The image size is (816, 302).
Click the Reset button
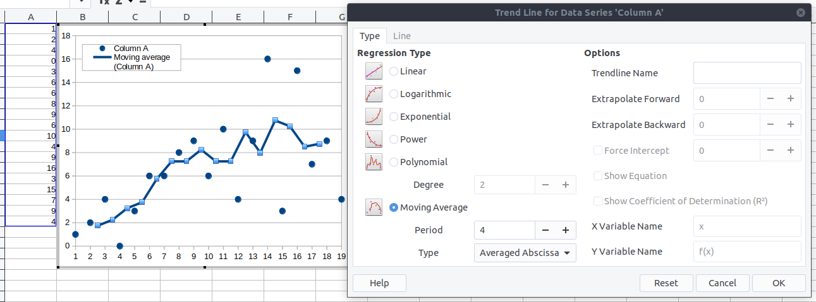click(x=666, y=283)
